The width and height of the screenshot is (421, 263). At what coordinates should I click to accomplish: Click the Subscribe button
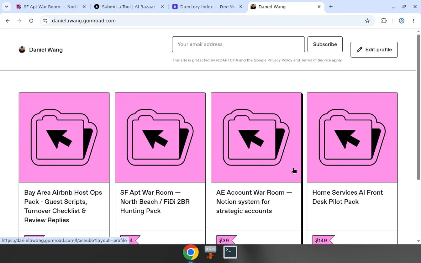(325, 45)
